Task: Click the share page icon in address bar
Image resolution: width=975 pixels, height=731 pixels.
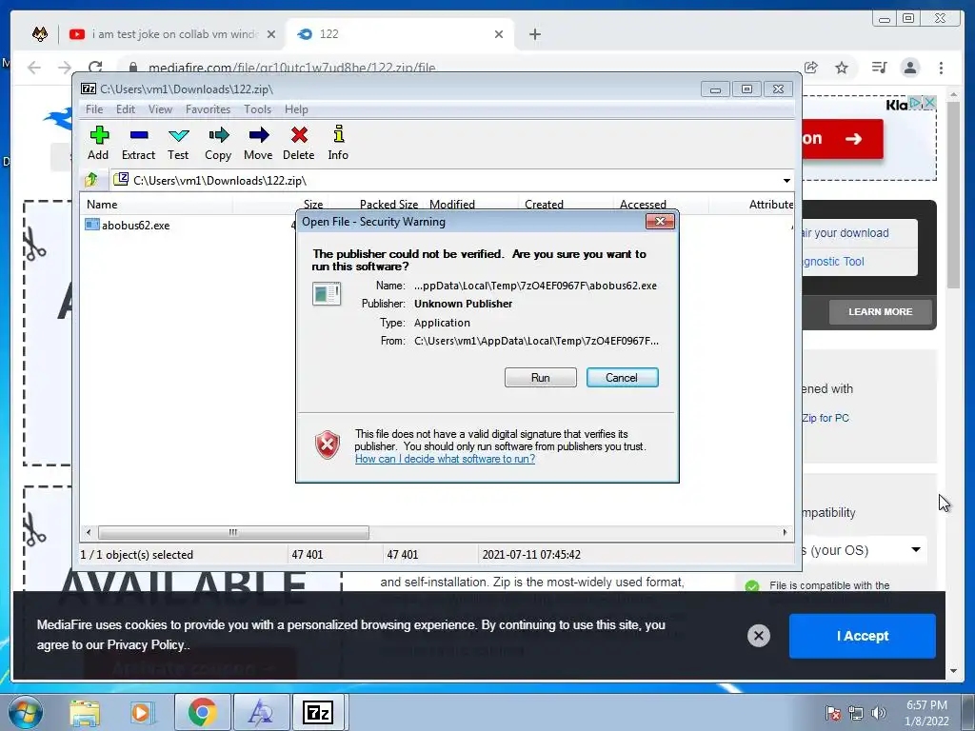Action: click(x=811, y=68)
